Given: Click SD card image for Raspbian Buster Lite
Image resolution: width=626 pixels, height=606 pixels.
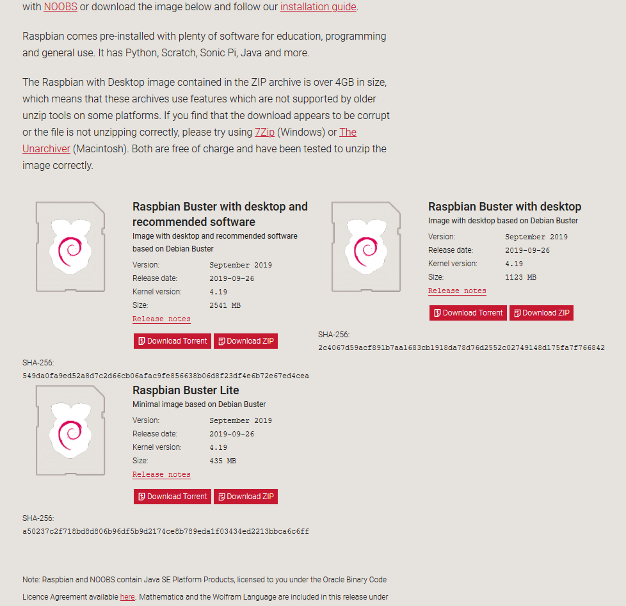Looking at the screenshot, I should tap(70, 431).
